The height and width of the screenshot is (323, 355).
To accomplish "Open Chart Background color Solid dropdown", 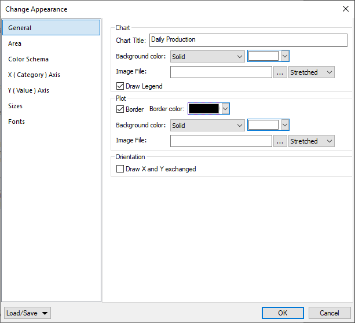I will coord(208,57).
